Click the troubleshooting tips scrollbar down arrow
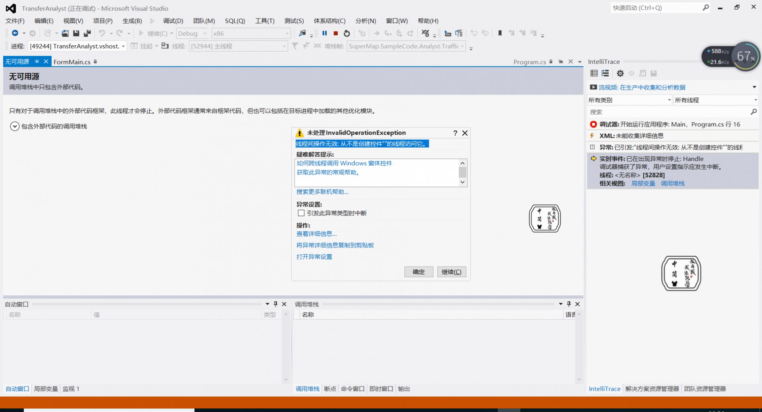The image size is (762, 412). pos(462,182)
